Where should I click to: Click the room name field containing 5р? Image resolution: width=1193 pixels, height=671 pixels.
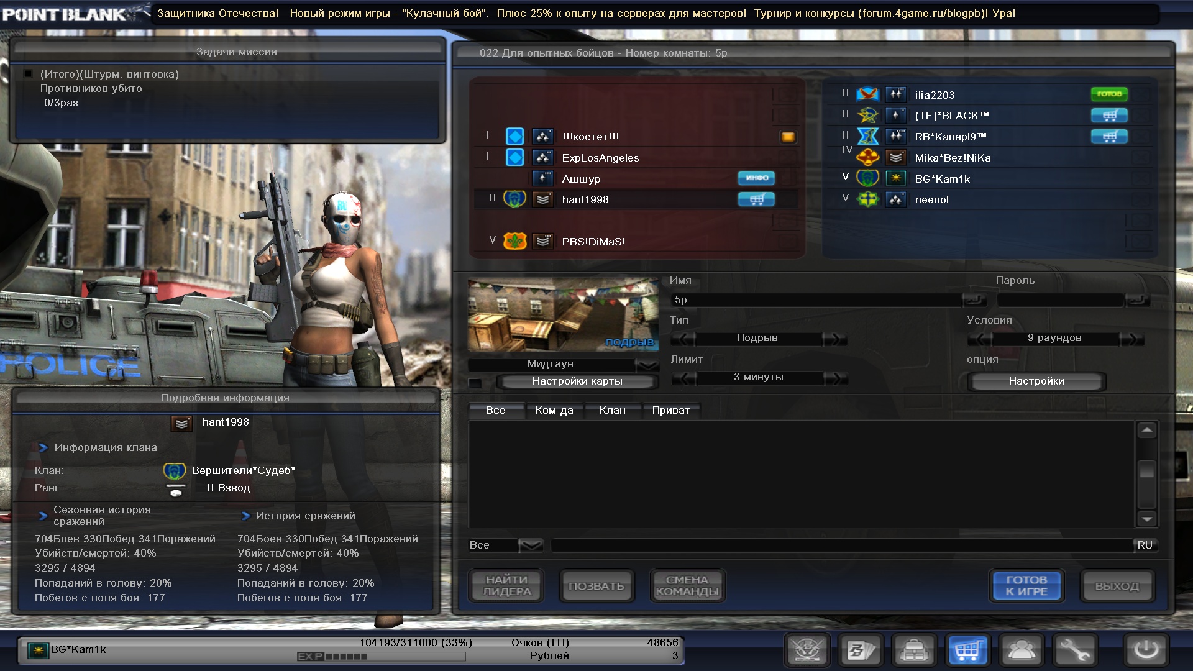point(816,299)
